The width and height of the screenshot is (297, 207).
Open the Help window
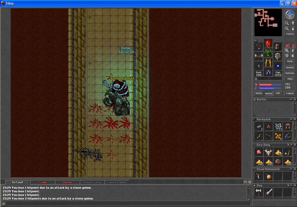tap(290, 79)
